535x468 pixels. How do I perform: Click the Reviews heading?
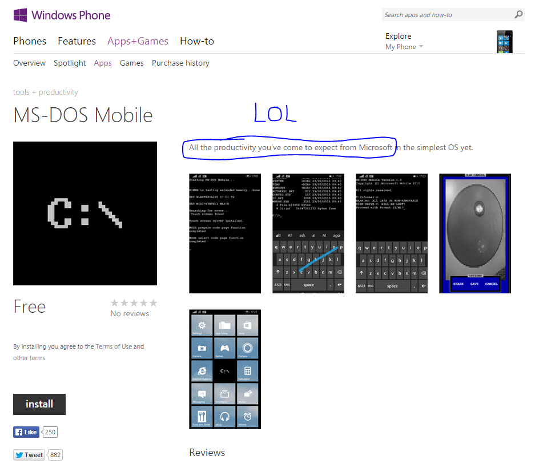pyautogui.click(x=207, y=453)
